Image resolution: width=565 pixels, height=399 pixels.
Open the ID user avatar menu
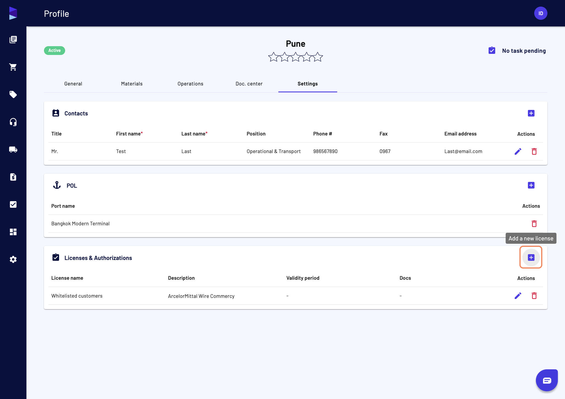[541, 13]
